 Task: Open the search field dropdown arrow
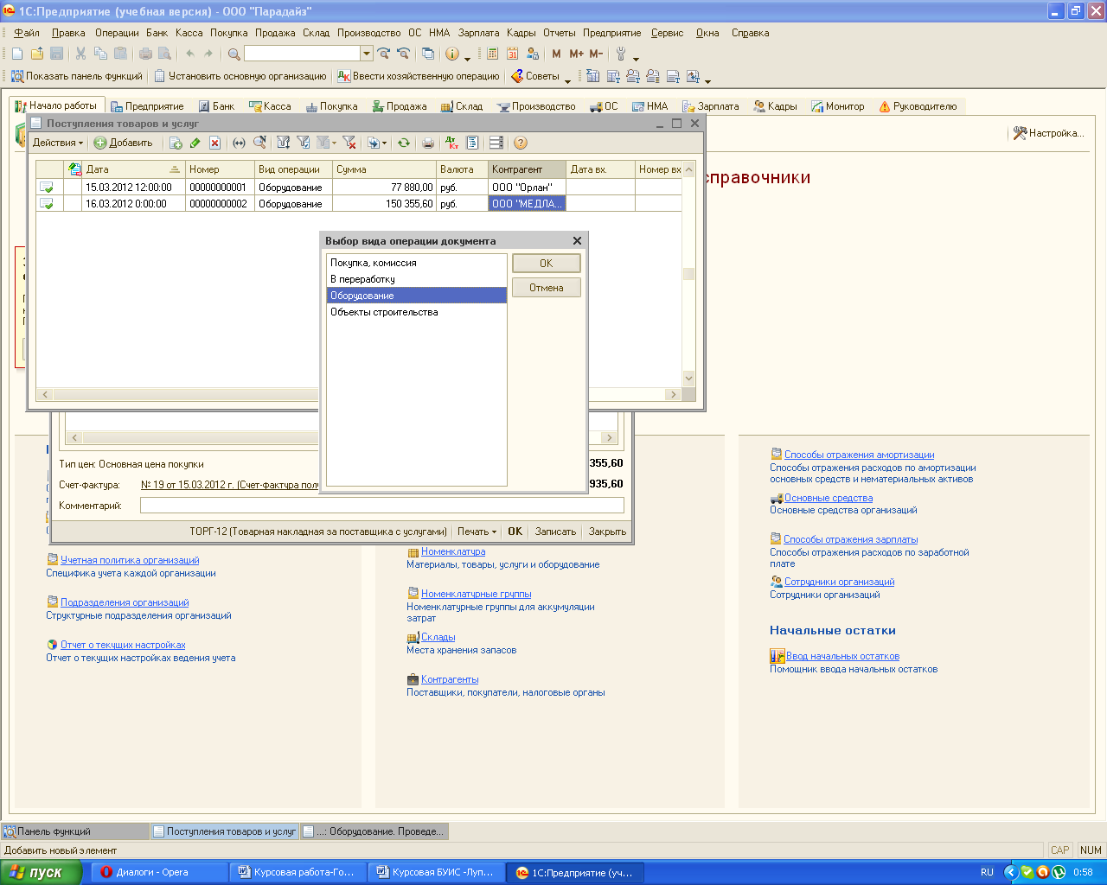tap(367, 54)
